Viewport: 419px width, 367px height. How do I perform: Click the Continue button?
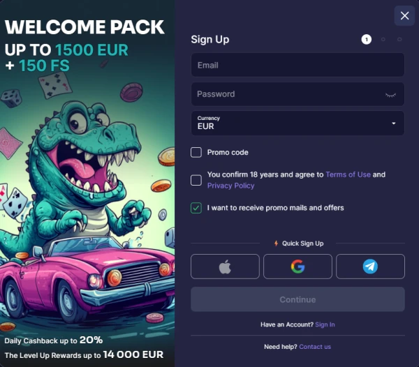pos(297,299)
